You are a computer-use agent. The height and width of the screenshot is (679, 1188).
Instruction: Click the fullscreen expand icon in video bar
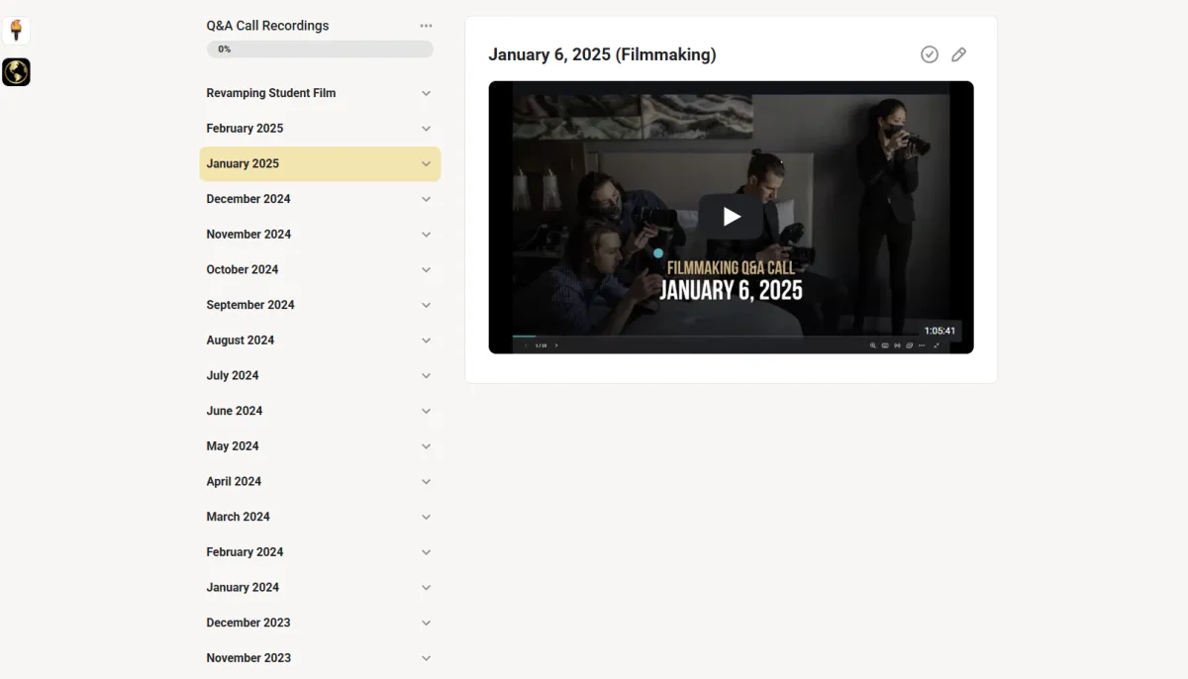pyautogui.click(x=937, y=345)
